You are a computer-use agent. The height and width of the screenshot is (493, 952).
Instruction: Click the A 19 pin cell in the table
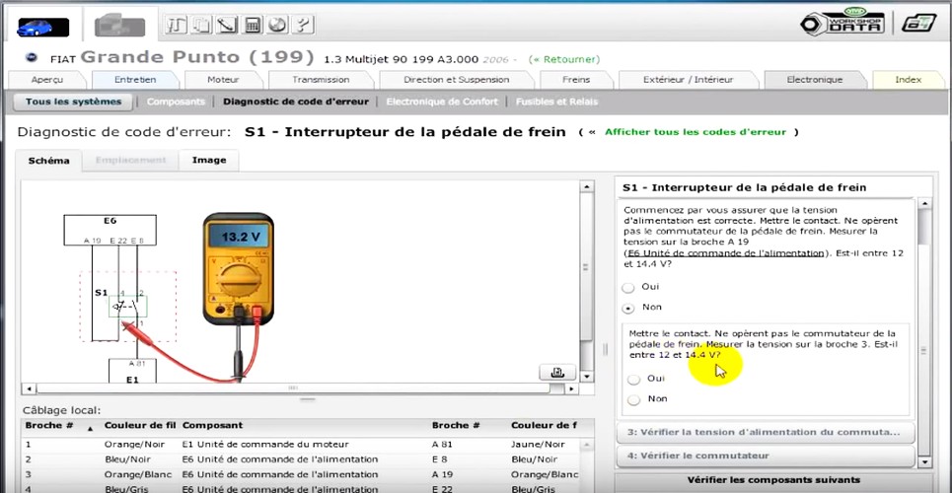click(442, 475)
